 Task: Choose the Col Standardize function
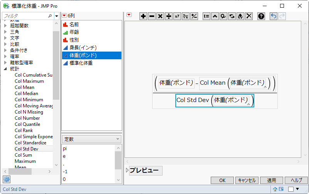tap(30, 142)
